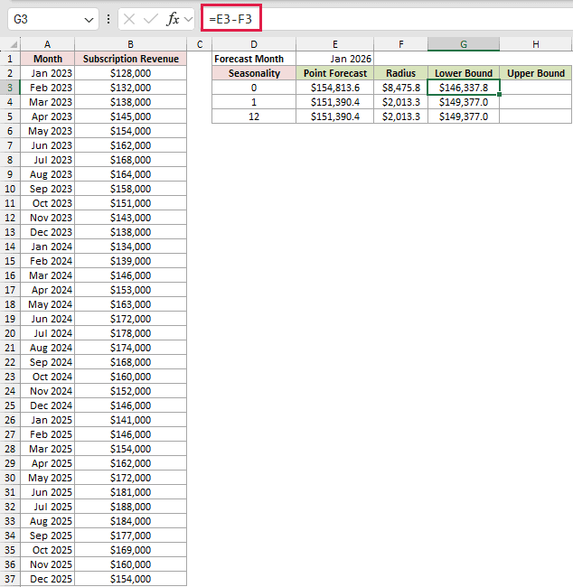Click the 'Jan 2026' cell
The height and width of the screenshot is (587, 573).
tap(335, 59)
